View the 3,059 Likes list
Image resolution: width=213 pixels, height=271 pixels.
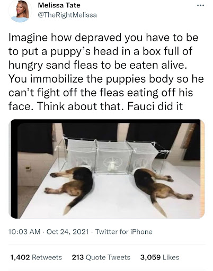[160, 257]
